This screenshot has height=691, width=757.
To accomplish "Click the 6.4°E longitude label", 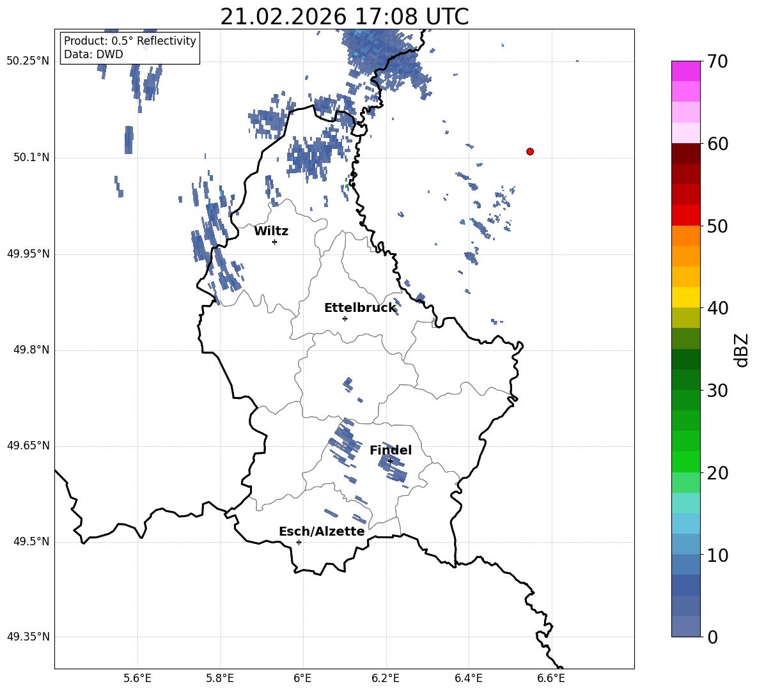I will point(468,678).
